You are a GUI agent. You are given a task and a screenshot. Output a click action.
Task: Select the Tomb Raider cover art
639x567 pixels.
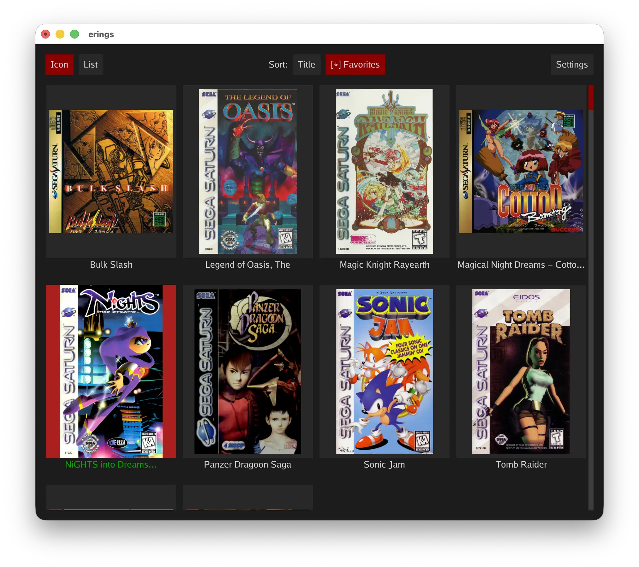(x=521, y=371)
